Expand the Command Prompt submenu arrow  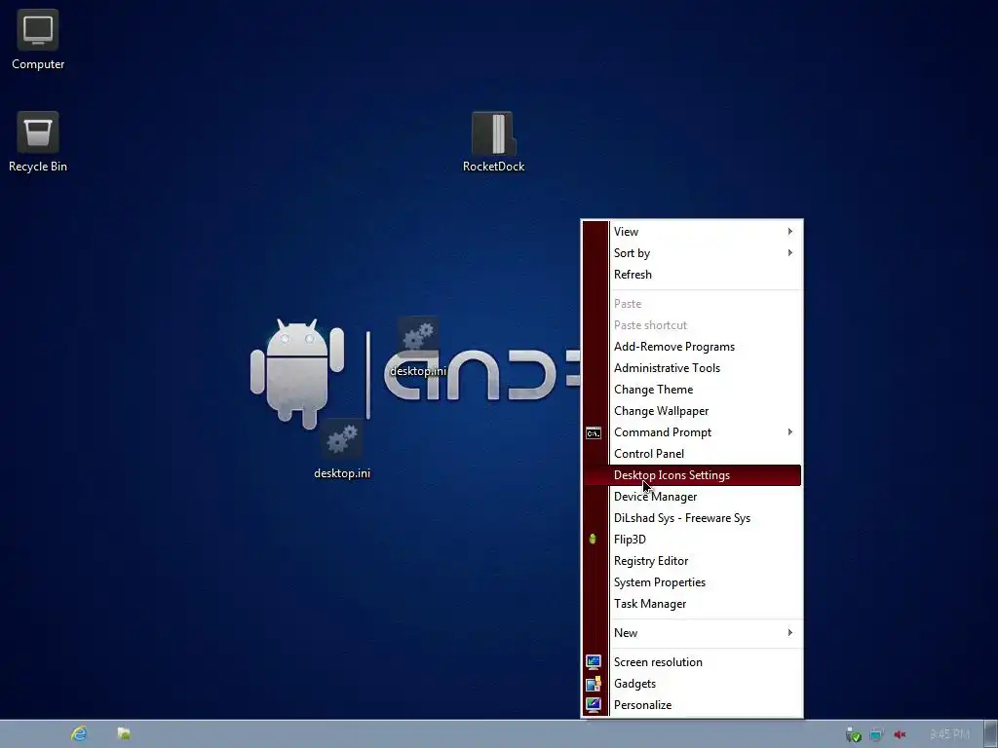(x=789, y=431)
